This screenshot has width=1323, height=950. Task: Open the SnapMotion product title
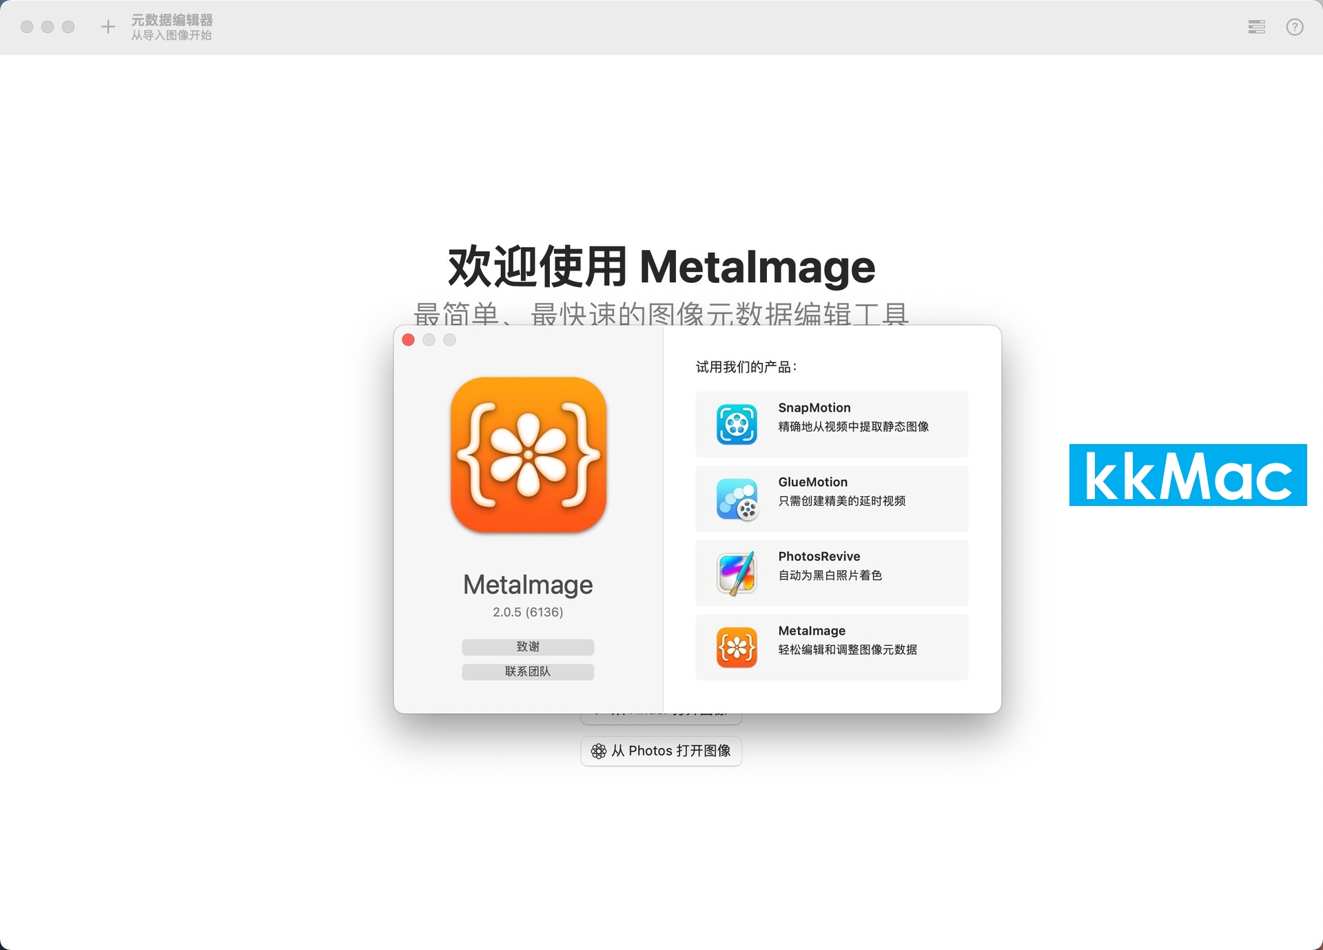pos(814,408)
